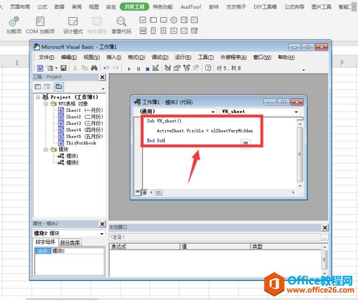Open (通用) object dropdown in code window
The width and height of the screenshot is (358, 300).
(x=213, y=112)
